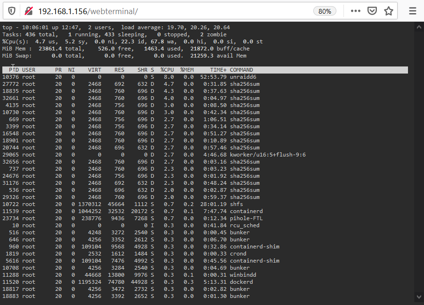The height and width of the screenshot is (305, 424).
Task: Click the 1370312 VIRT value
Action: (90, 204)
